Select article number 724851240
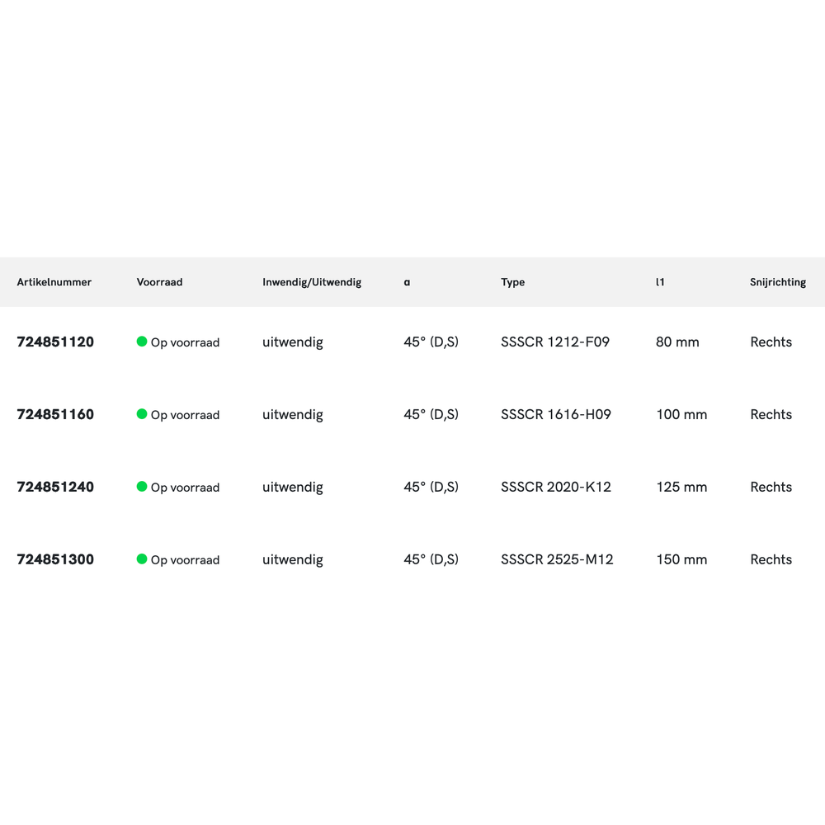This screenshot has width=825, height=825. point(55,488)
